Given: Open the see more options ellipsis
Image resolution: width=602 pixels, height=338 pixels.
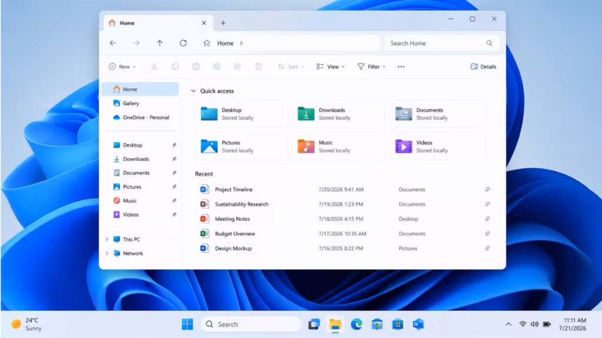Looking at the screenshot, I should coord(401,67).
